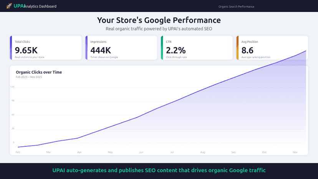Click the 90 y-axis label

(13, 101)
